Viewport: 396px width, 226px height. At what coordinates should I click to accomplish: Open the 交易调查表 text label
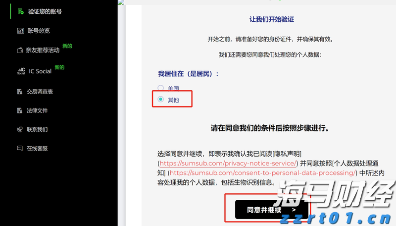(x=40, y=92)
